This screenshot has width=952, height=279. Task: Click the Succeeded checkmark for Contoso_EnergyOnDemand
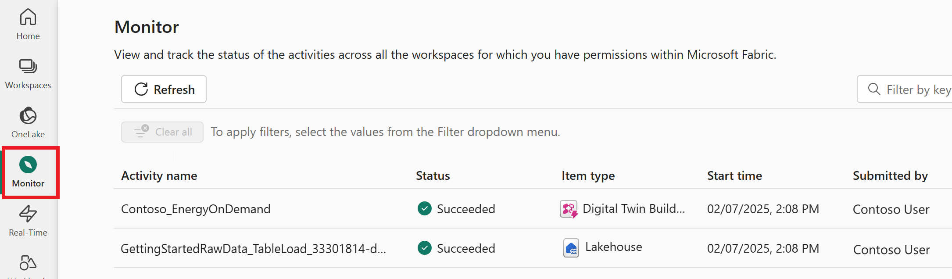point(425,208)
